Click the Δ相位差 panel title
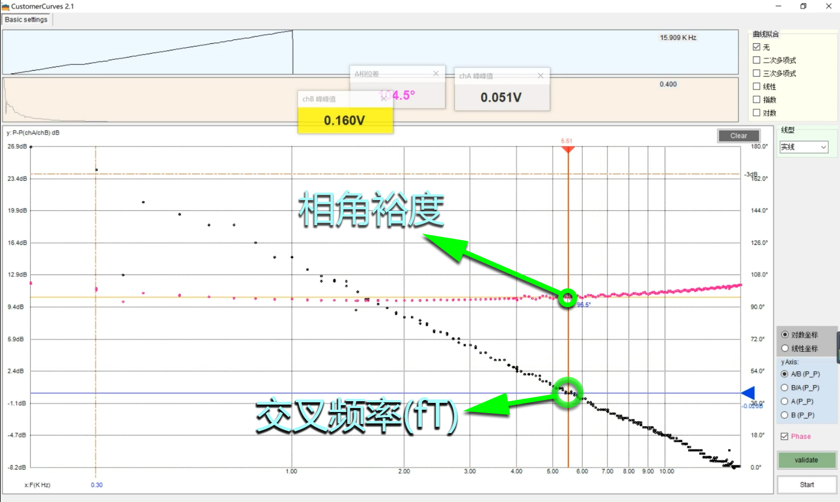This screenshot has width=840, height=502. click(x=367, y=74)
